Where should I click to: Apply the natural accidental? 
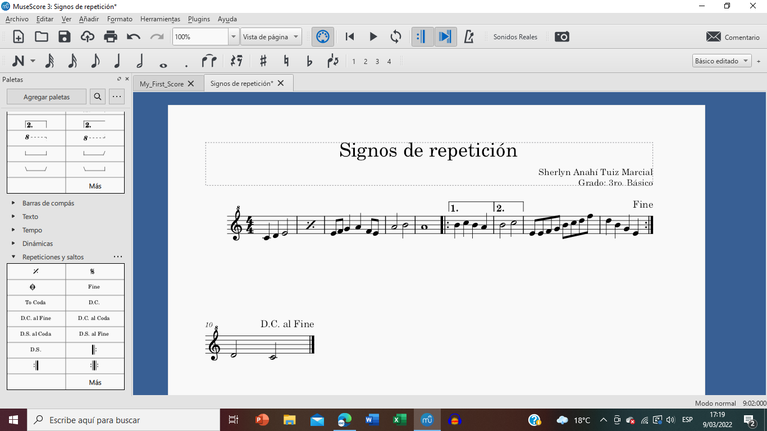coord(286,61)
